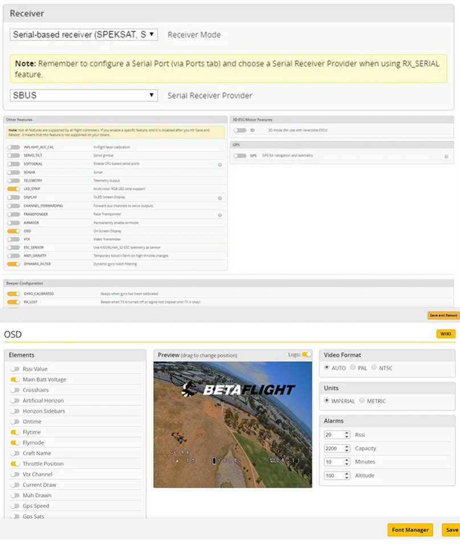The width and height of the screenshot is (460, 544).
Task: Toggle Current Draw element
Action: pos(15,485)
